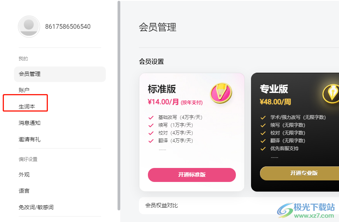The width and height of the screenshot is (339, 222).
Task: Expand the 会员权益对比 section
Action: 239,205
